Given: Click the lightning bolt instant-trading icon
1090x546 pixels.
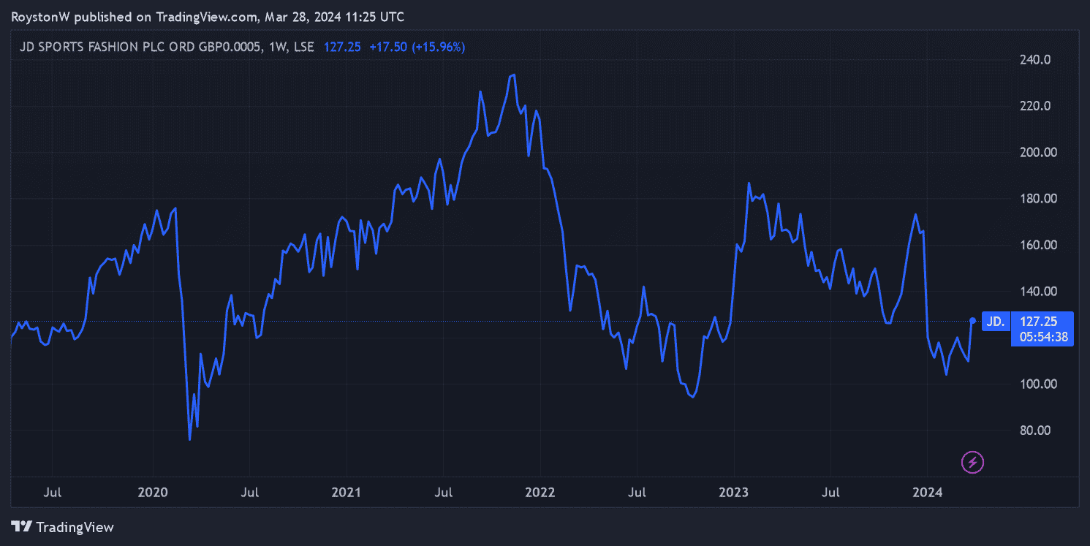Looking at the screenshot, I should pos(972,461).
